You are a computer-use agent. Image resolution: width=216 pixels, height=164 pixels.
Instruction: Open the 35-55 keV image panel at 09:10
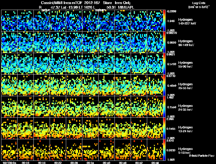coord(25,85)
